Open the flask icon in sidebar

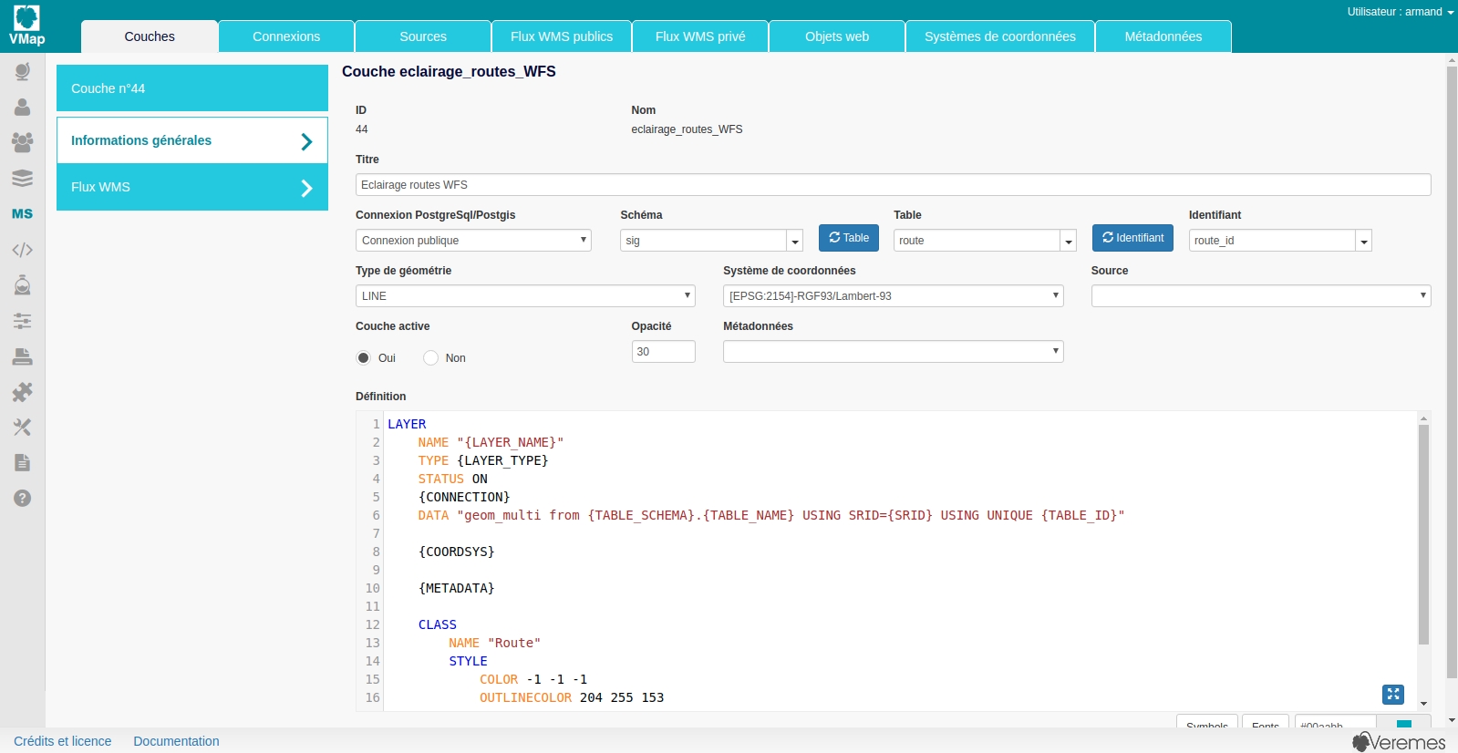[x=23, y=284]
